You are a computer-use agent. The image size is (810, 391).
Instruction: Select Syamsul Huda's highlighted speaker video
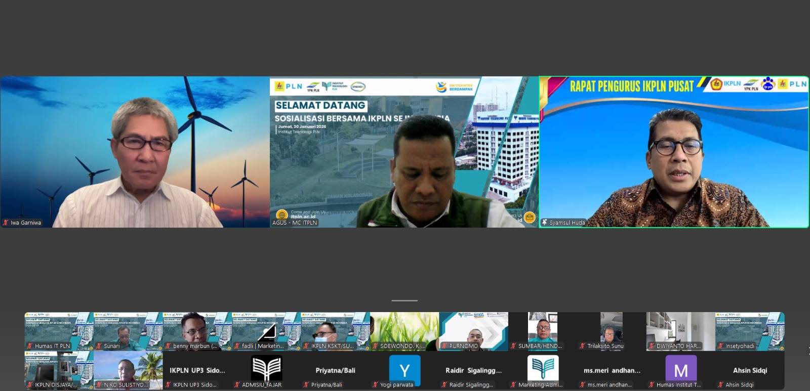(674, 152)
